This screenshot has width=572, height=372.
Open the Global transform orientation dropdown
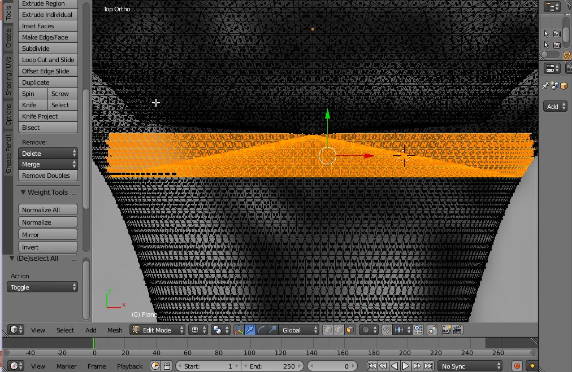pos(298,330)
